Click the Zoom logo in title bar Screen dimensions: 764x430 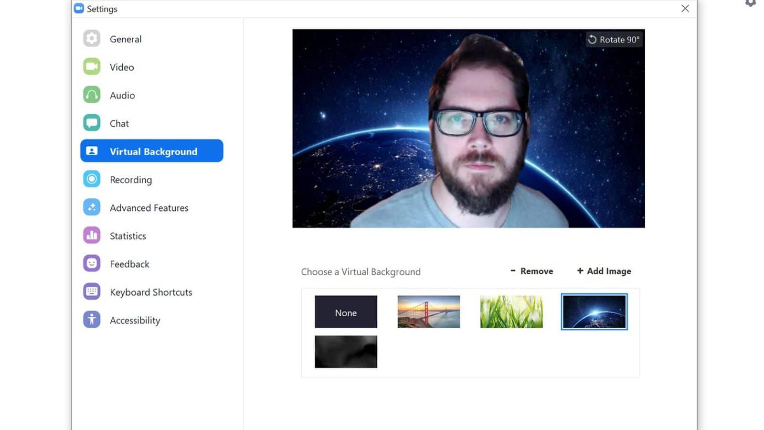pyautogui.click(x=79, y=9)
